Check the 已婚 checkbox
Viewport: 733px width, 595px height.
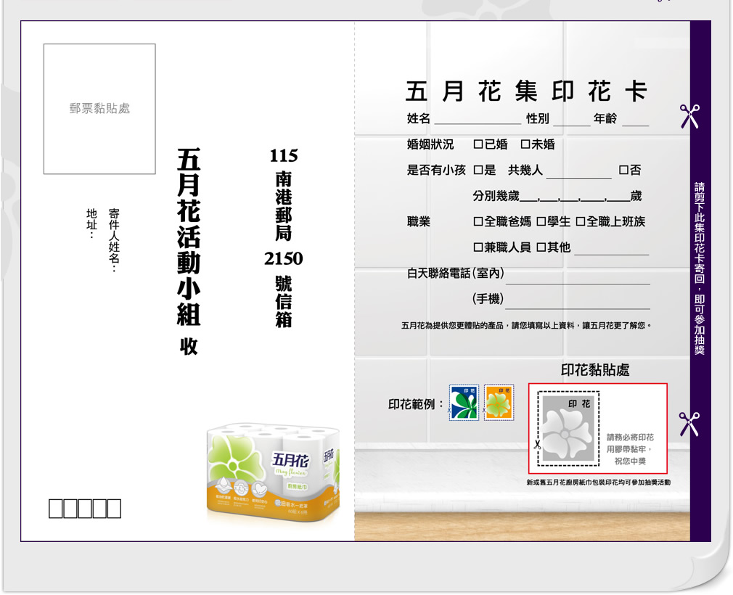point(478,144)
